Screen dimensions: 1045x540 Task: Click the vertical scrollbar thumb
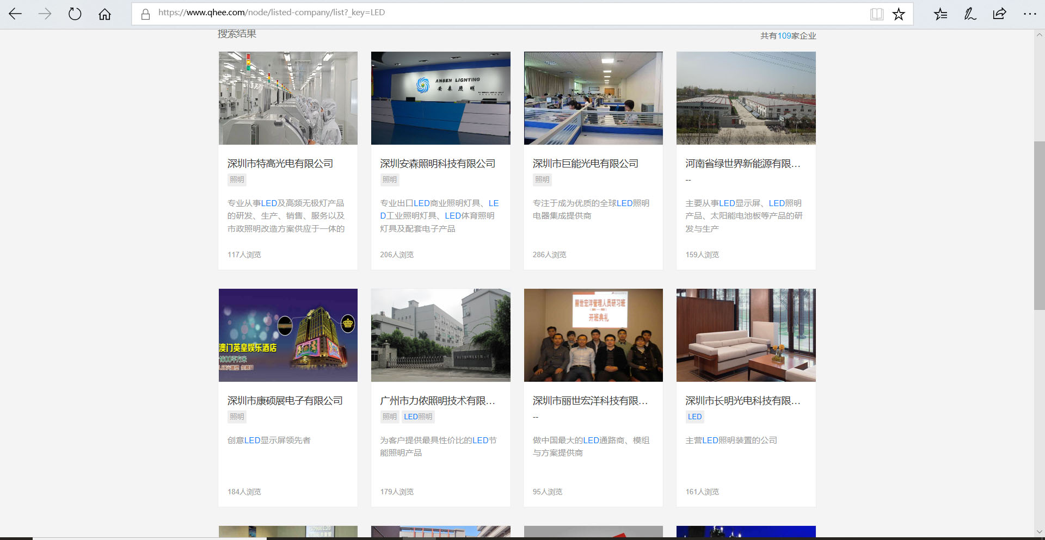(x=1039, y=226)
